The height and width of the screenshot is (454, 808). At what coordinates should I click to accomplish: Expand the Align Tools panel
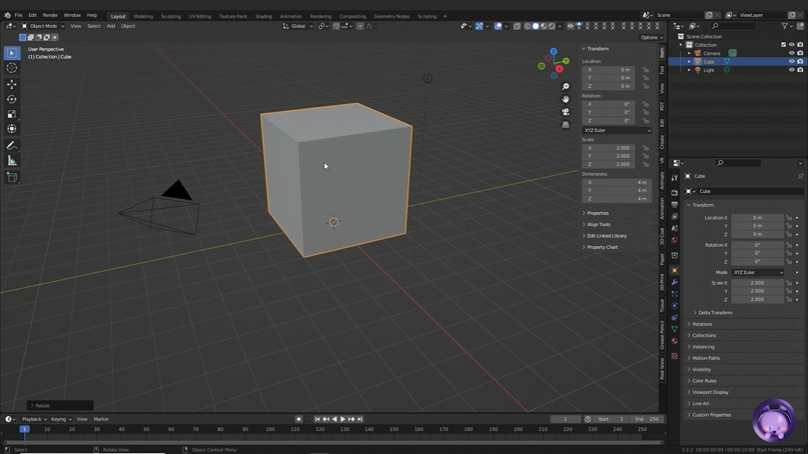point(598,225)
